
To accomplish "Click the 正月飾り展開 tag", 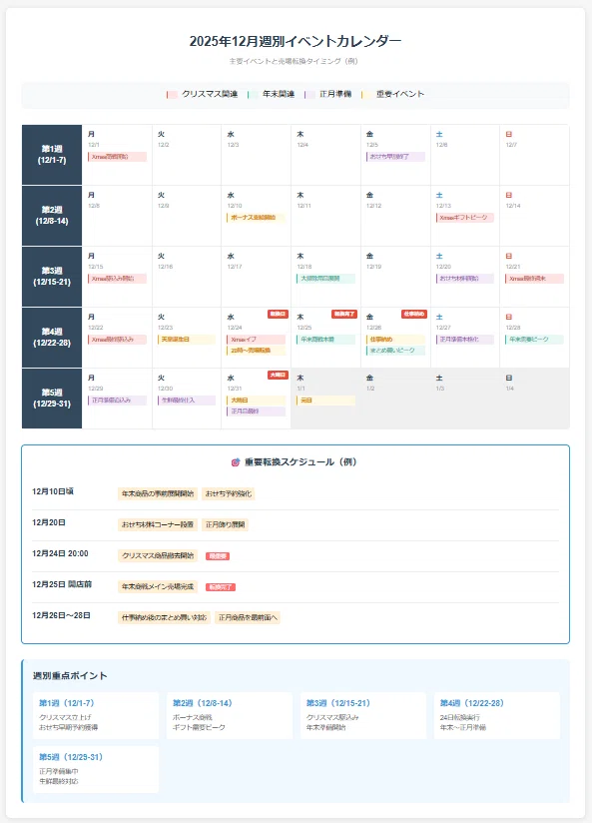I will tap(226, 525).
